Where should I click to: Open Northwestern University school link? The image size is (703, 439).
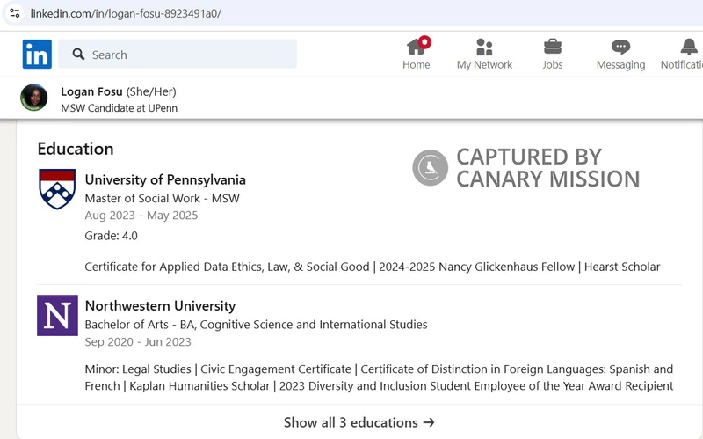[160, 305]
